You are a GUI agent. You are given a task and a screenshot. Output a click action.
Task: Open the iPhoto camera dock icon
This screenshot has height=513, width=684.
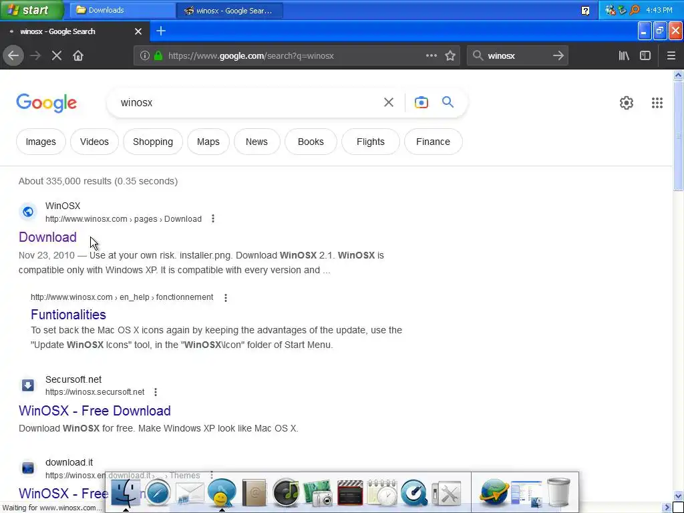pyautogui.click(x=317, y=494)
